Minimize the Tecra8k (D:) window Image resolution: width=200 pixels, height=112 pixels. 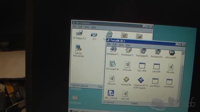click(x=177, y=44)
